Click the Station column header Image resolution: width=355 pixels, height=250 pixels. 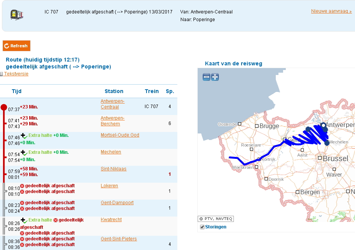tap(114, 91)
